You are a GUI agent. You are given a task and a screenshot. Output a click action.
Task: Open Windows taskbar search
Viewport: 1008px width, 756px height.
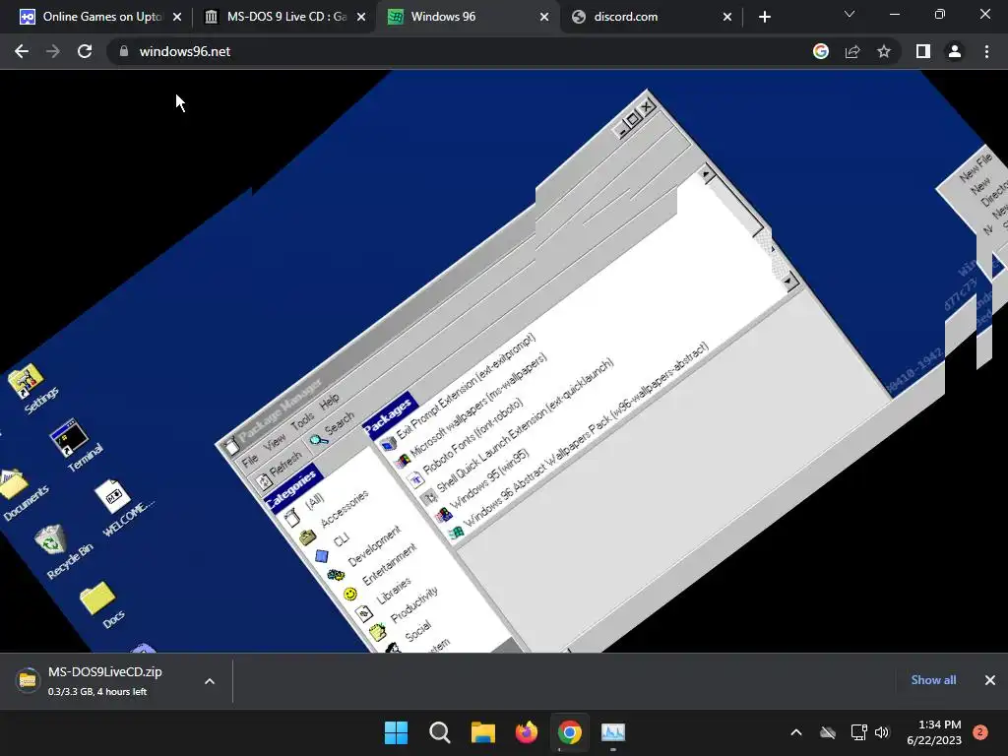click(x=440, y=732)
